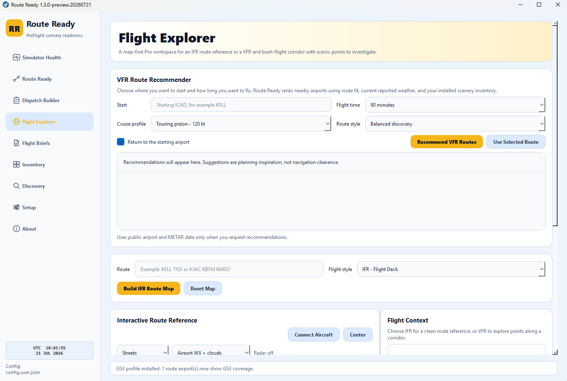Click the Inventory grid icon

[x=16, y=164]
